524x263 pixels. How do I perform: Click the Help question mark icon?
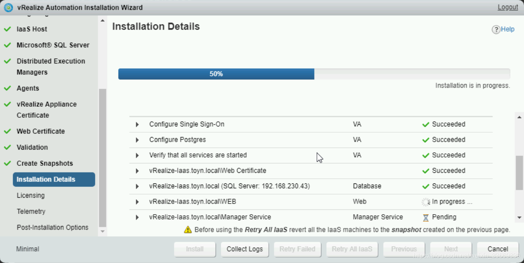[x=496, y=30]
